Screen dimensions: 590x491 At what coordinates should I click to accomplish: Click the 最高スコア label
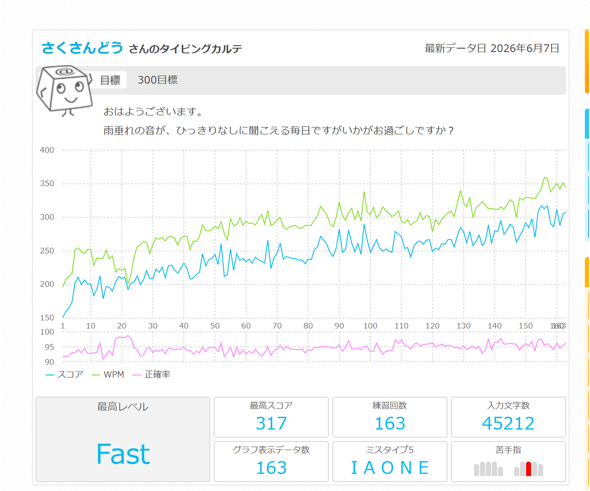pyautogui.click(x=271, y=405)
